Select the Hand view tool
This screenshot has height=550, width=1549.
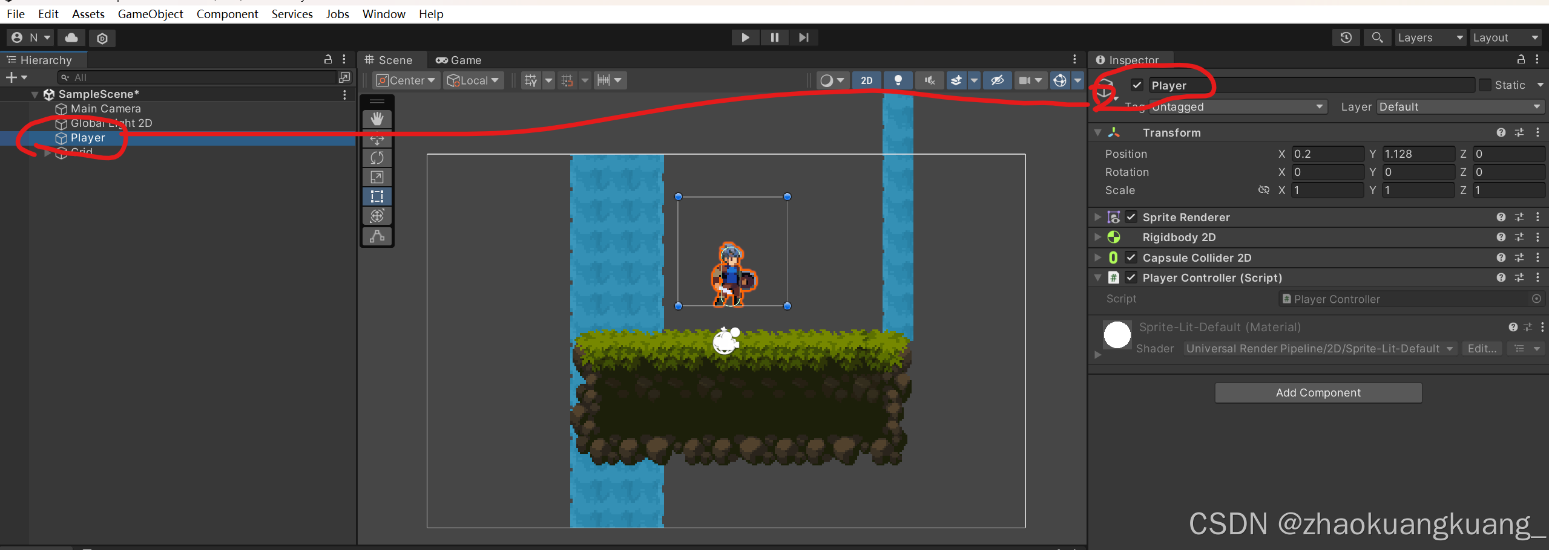(377, 119)
